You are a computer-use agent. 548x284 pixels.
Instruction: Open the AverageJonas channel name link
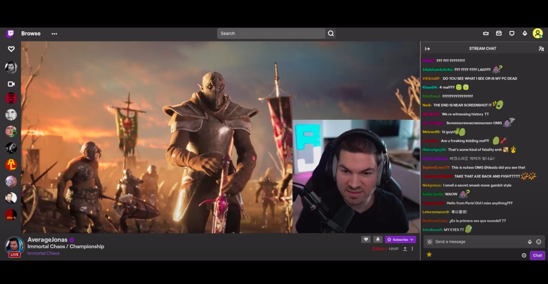[x=48, y=240]
